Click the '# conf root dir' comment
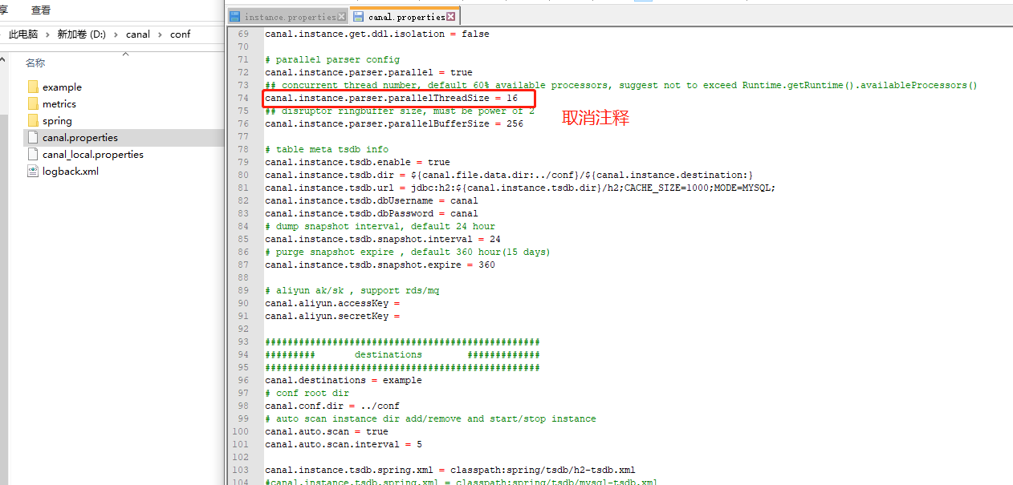 pyautogui.click(x=307, y=393)
